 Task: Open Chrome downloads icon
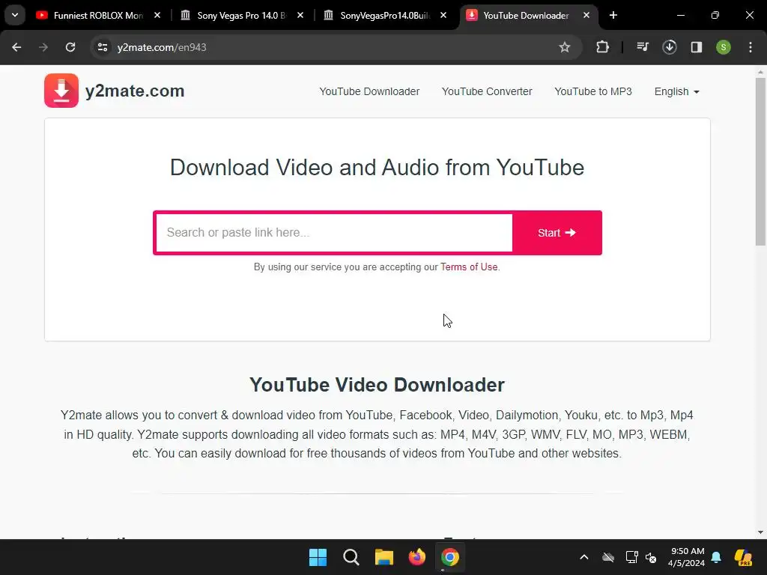[x=669, y=47]
